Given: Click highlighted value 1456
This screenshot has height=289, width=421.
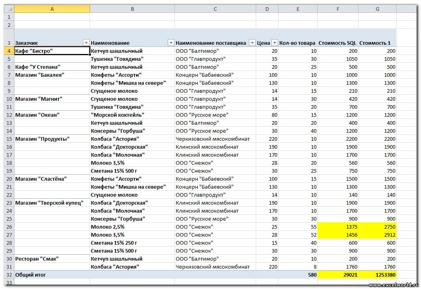Looking at the screenshot, I should click(338, 235).
